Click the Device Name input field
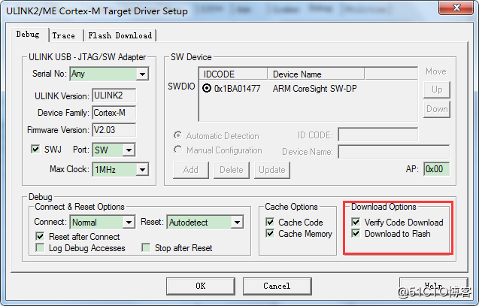The width and height of the screenshot is (479, 306). tap(394, 152)
